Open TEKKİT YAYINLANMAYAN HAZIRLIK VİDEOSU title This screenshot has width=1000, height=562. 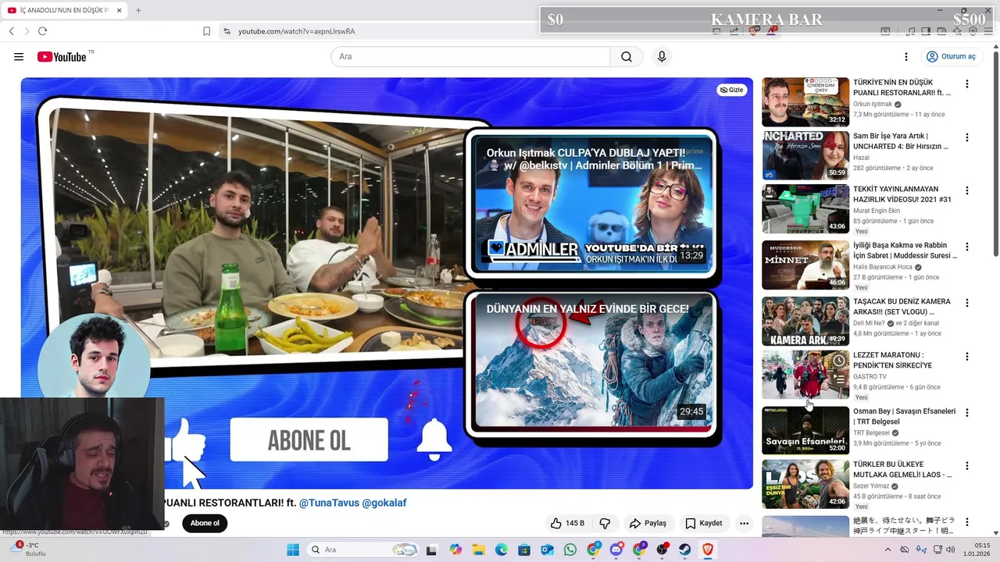tap(902, 194)
